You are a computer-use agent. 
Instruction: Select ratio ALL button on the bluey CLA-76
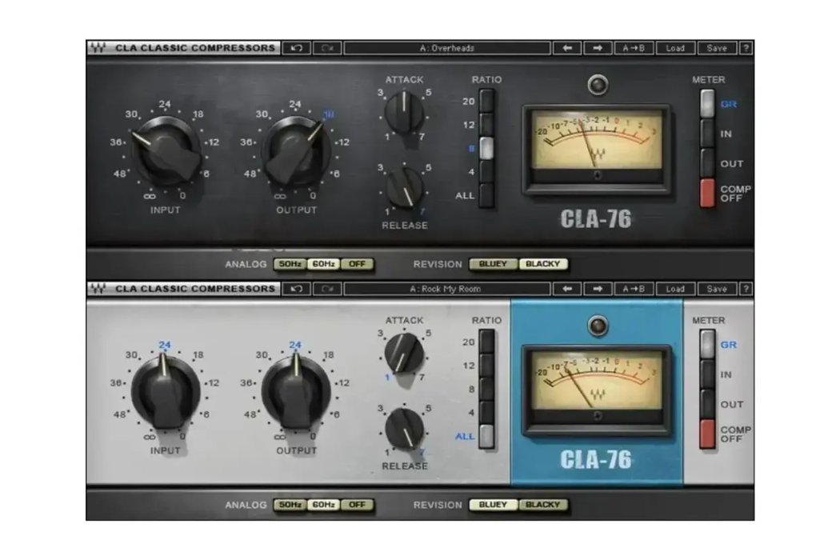click(486, 436)
